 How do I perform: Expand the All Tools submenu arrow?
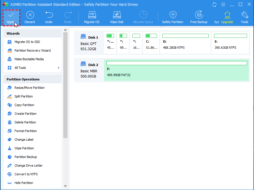(x=59, y=68)
